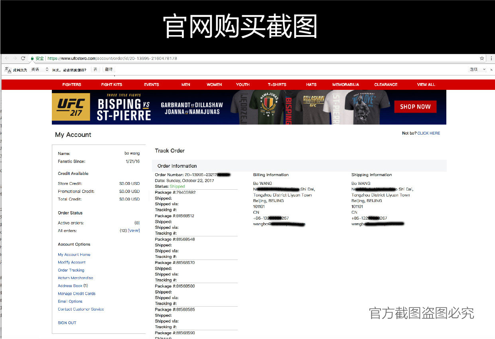Image resolution: width=495 pixels, height=339 pixels.
Task: Click the SIGN OUT link
Action: click(67, 323)
